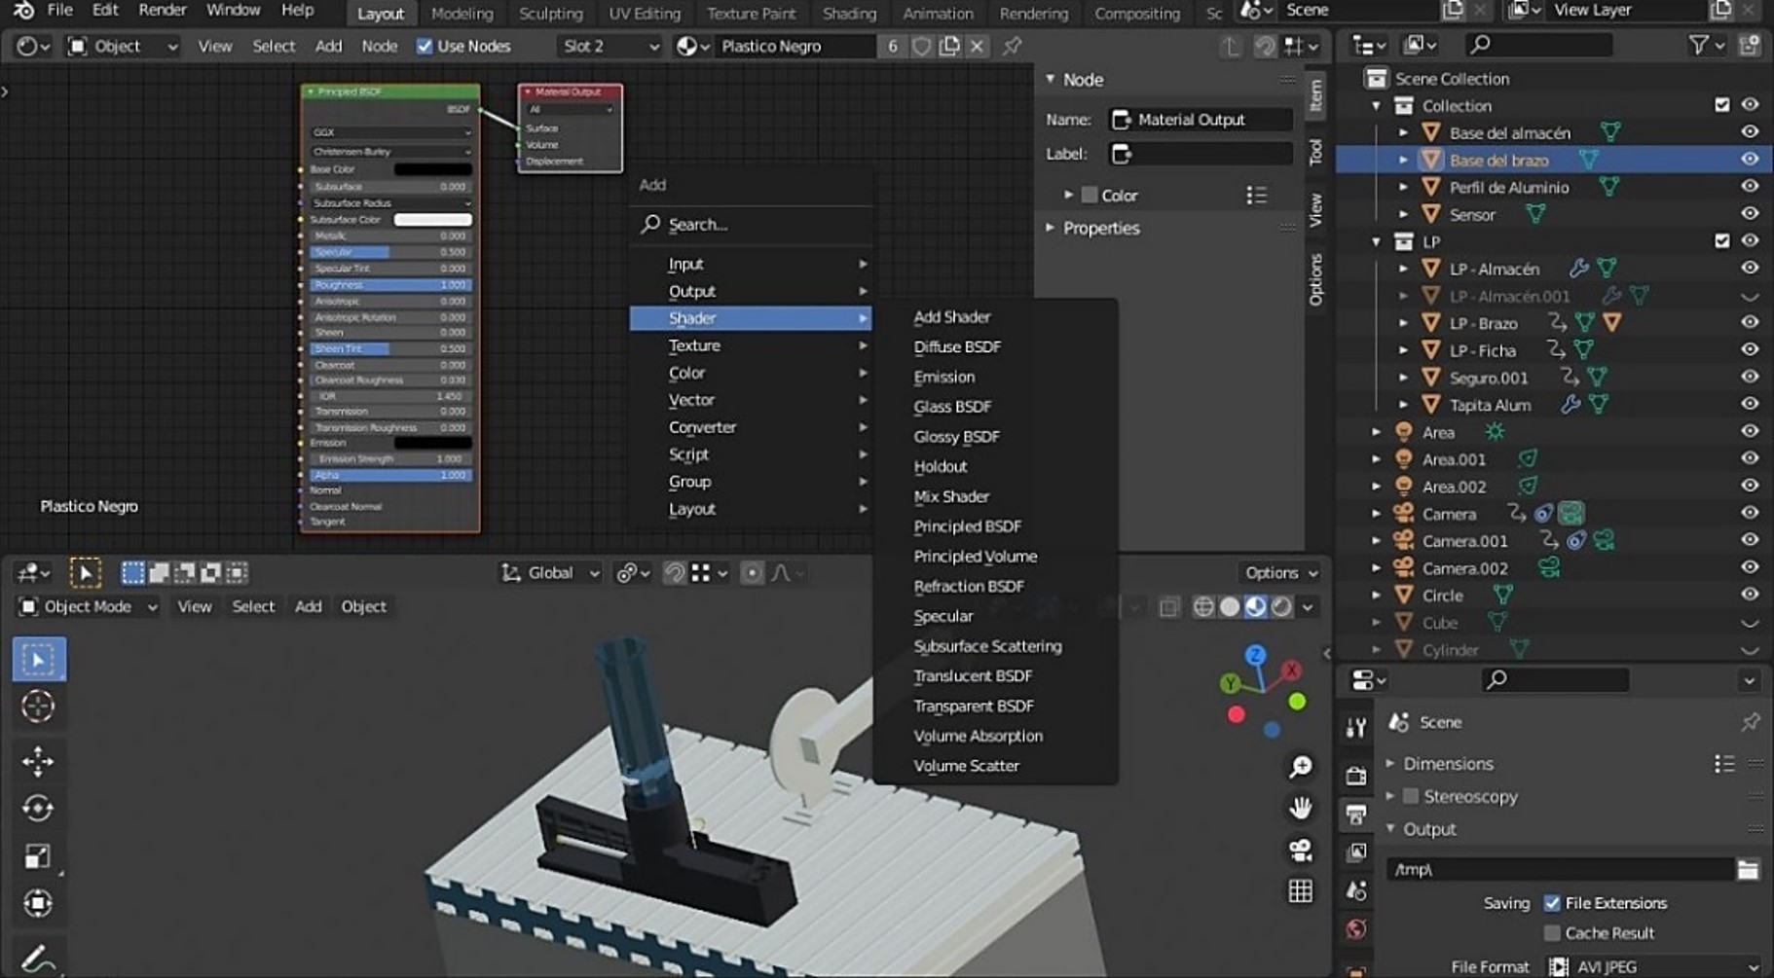Open the Object Mode dropdown in viewport
Image resolution: width=1774 pixels, height=978 pixels.
click(x=88, y=606)
